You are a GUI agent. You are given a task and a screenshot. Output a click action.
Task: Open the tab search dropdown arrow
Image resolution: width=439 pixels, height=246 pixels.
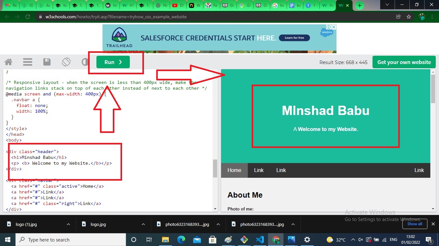(387, 5)
